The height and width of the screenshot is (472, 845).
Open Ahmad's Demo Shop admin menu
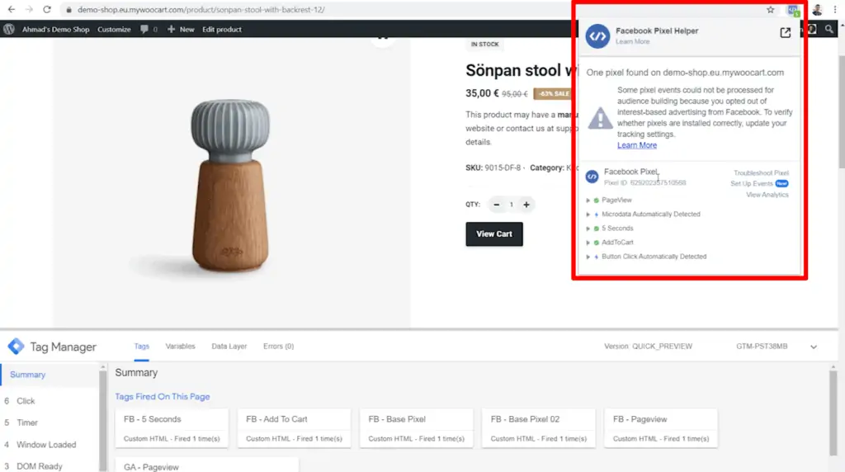pos(55,29)
